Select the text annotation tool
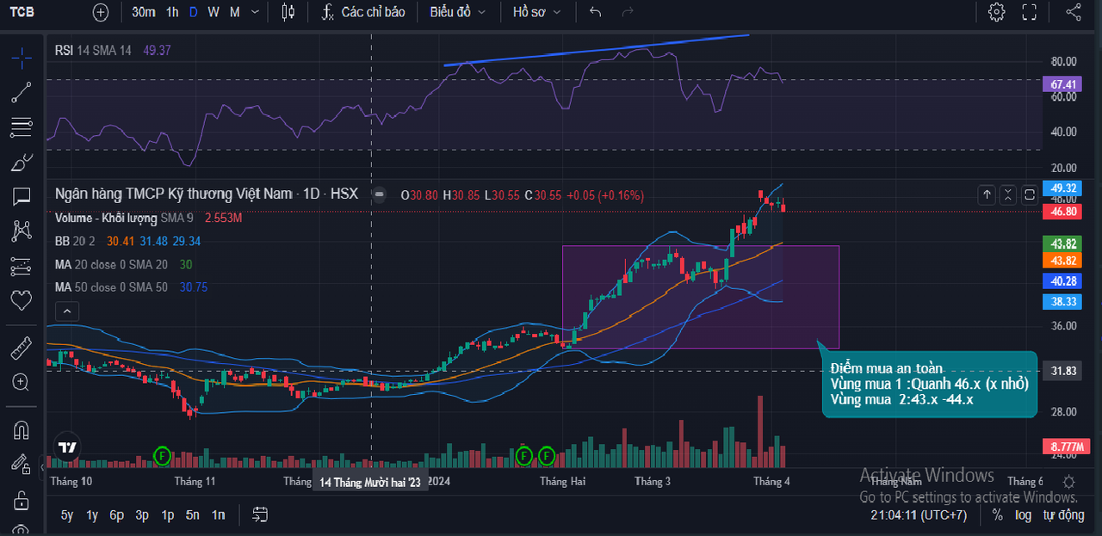The image size is (1102, 536). pos(22,197)
